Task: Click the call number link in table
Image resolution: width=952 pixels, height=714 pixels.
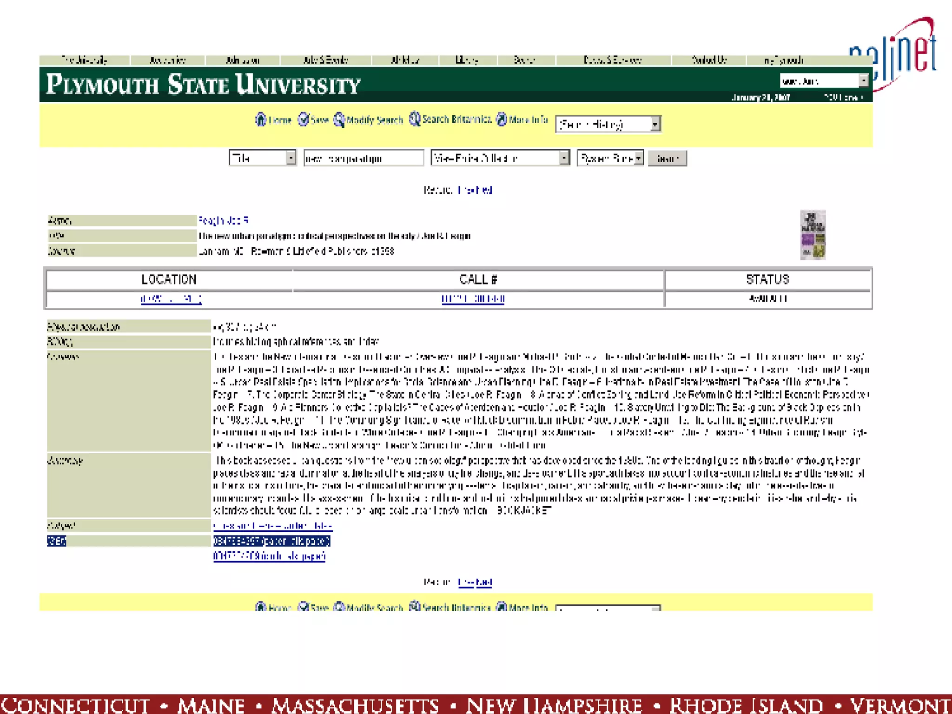Action: (473, 299)
